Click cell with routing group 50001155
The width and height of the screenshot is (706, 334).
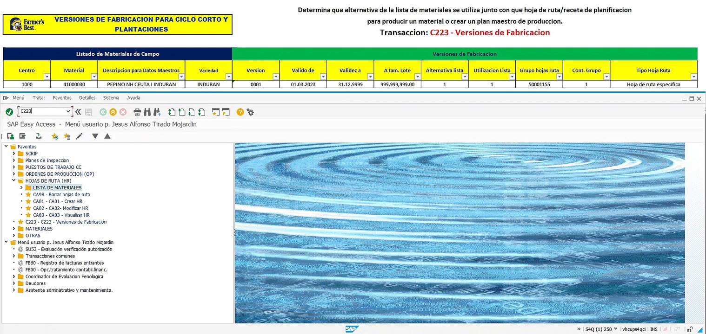pos(539,84)
